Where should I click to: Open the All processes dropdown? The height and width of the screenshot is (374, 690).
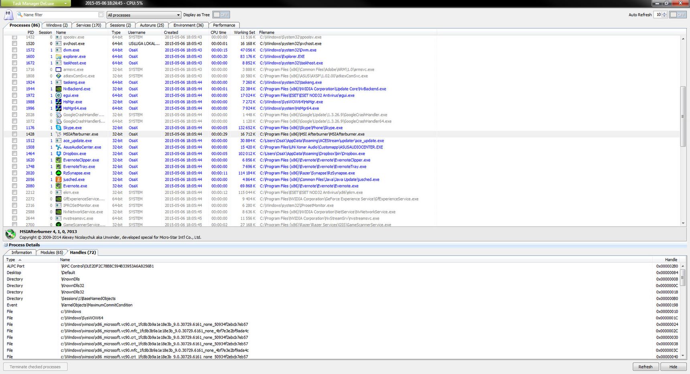click(144, 15)
